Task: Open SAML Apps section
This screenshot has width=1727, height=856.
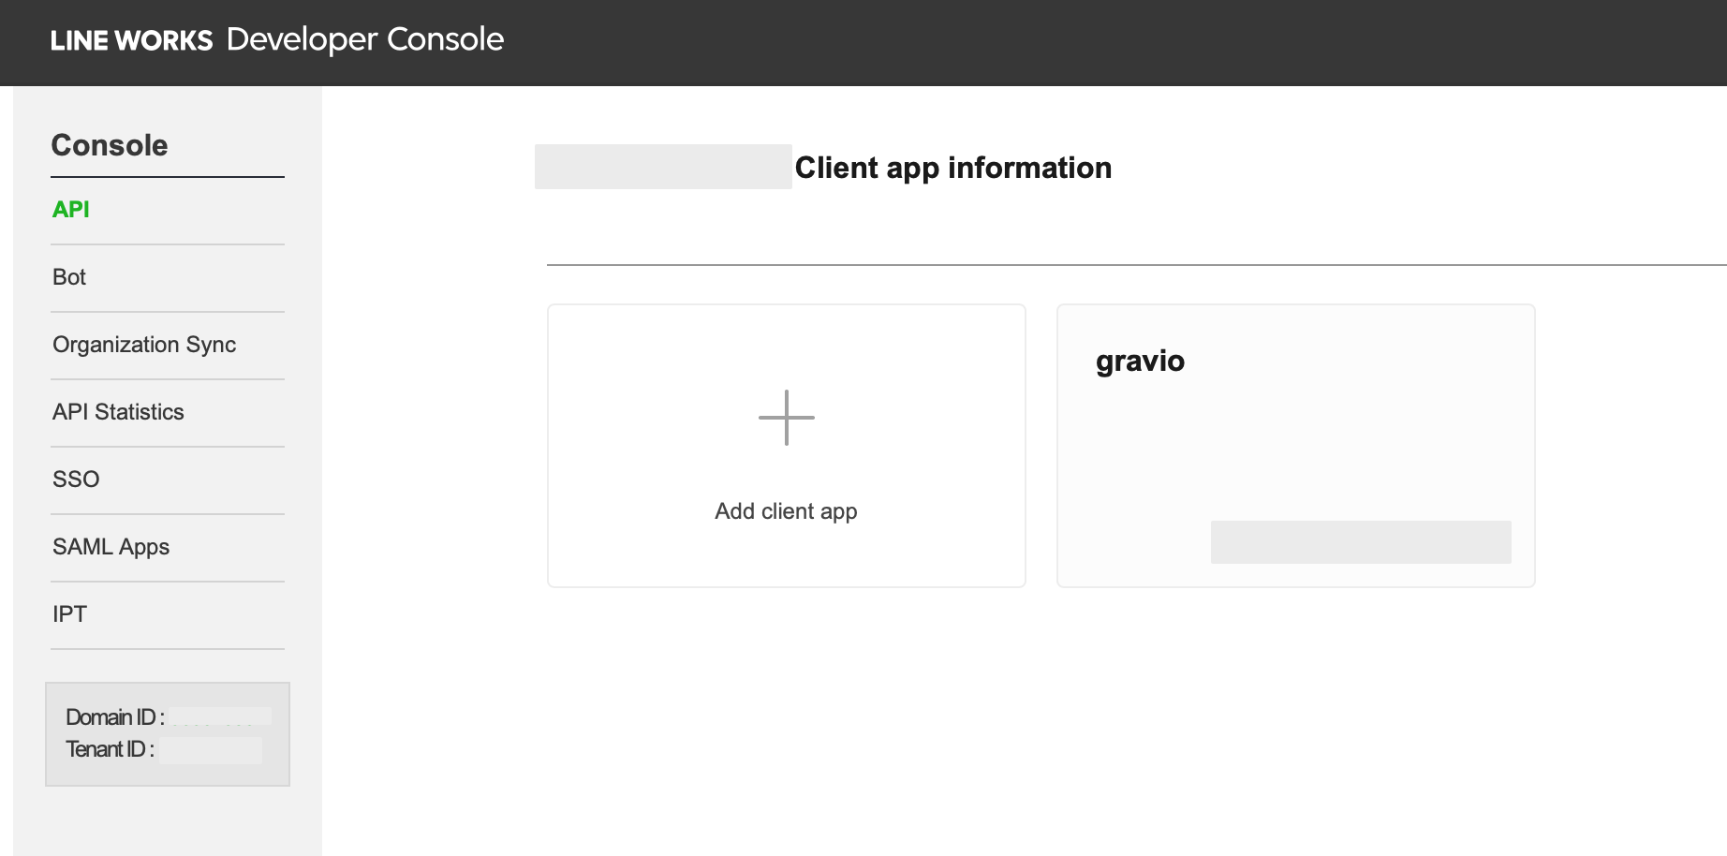Action: [x=111, y=547]
